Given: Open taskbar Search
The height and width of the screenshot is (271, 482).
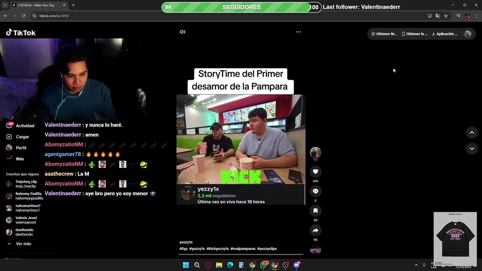Looking at the screenshot, I should [197, 265].
